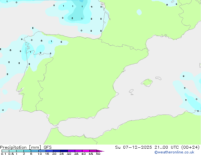Click the 1–2 mm legend swatch

[20, 151]
